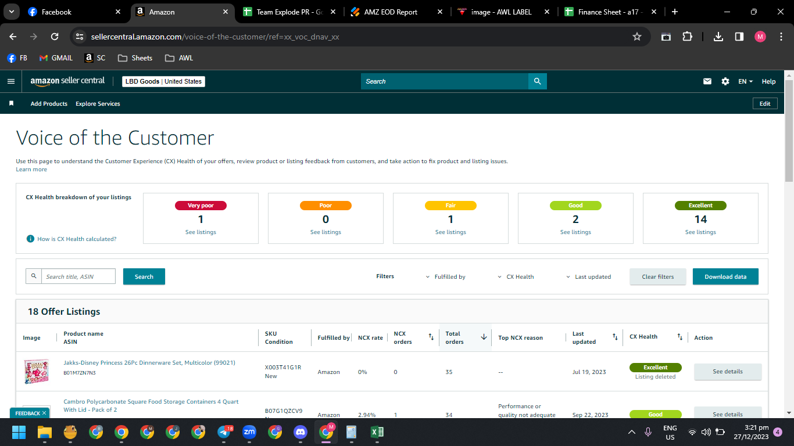See listings under the Fair card
This screenshot has height=446, width=794.
point(450,232)
